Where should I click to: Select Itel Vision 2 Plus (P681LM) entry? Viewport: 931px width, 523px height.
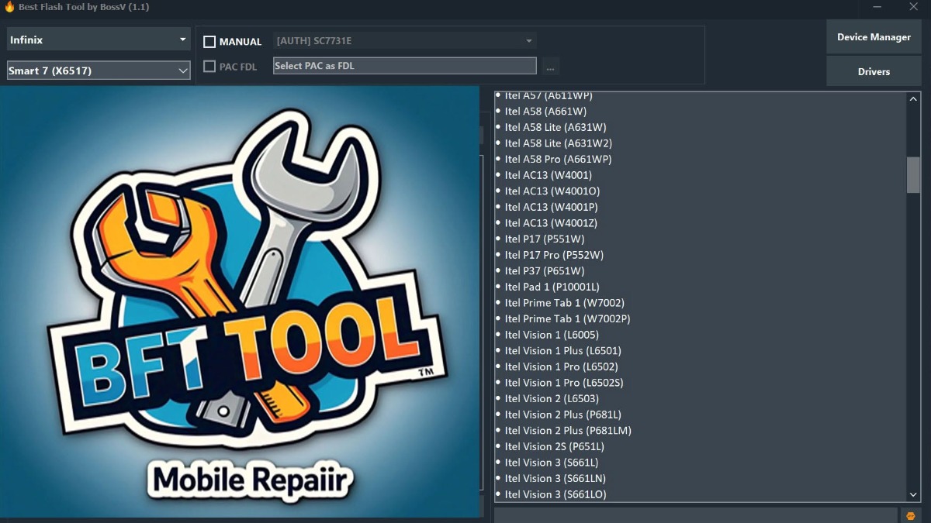coord(568,431)
